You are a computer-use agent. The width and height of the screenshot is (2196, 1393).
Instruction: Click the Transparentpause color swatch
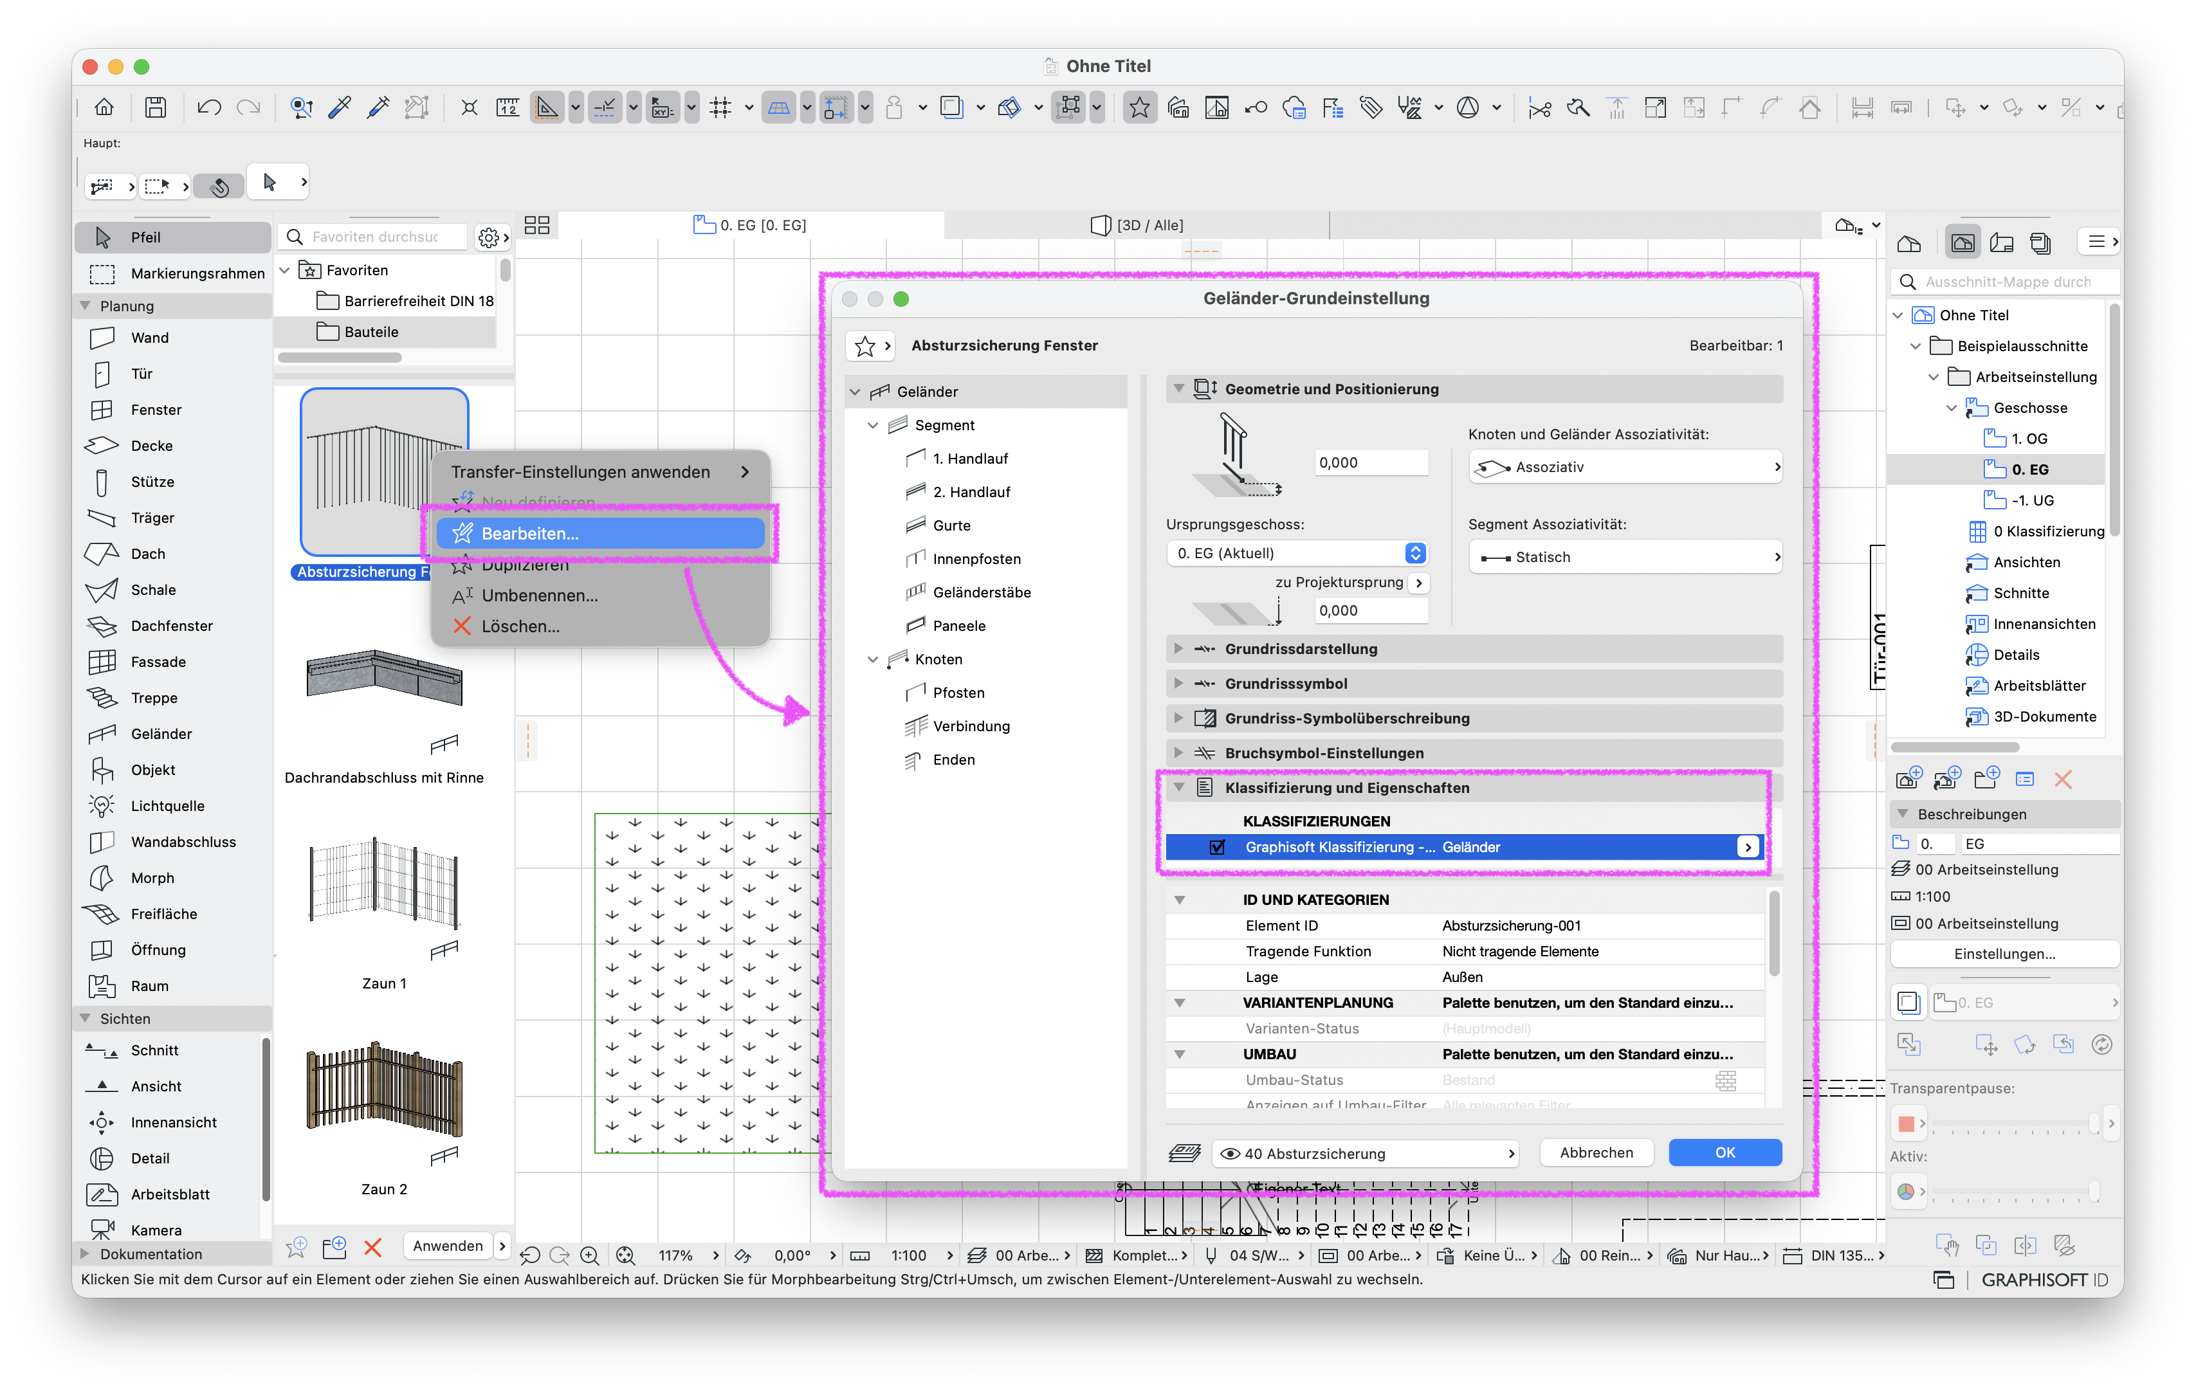[1906, 1123]
